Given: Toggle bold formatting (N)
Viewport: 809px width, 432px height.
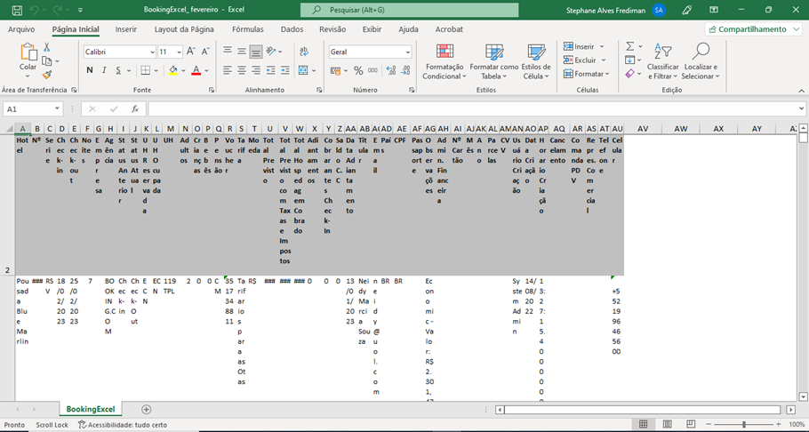Looking at the screenshot, I should click(90, 70).
